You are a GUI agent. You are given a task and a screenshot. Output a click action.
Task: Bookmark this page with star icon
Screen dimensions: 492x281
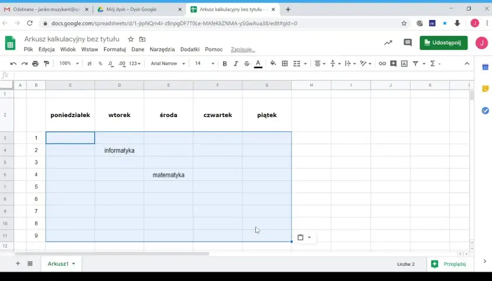(x=404, y=23)
